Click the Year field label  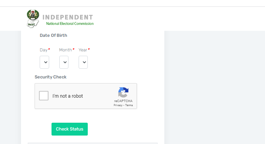point(83,50)
